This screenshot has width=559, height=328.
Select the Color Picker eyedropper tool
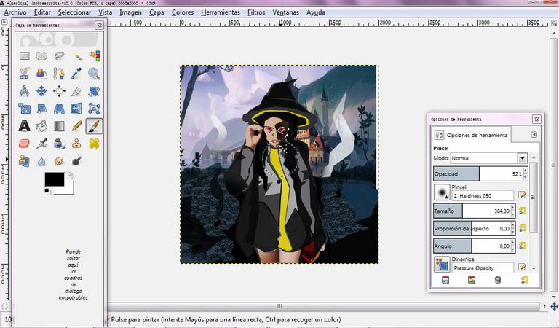tap(76, 74)
